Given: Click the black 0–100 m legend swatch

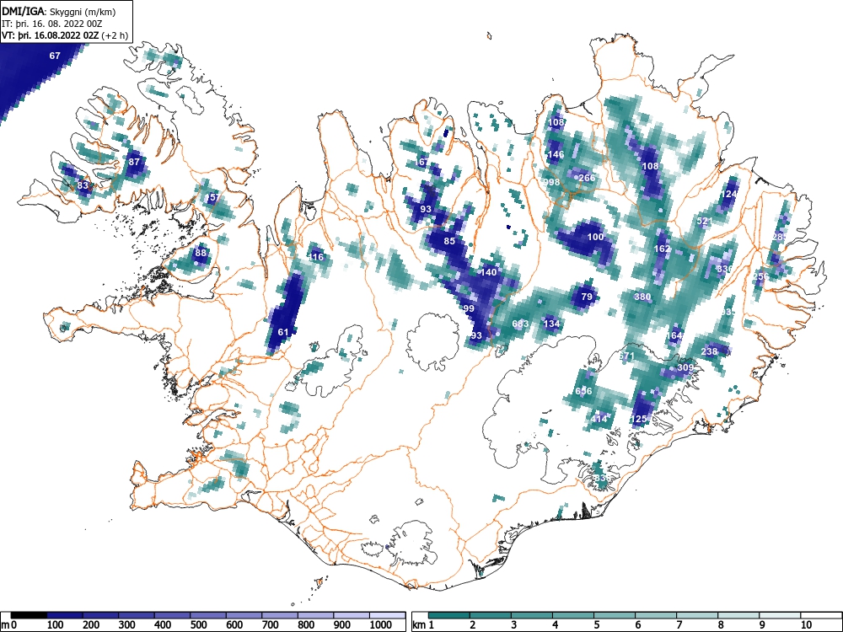Looking at the screenshot, I should pyautogui.click(x=29, y=615).
